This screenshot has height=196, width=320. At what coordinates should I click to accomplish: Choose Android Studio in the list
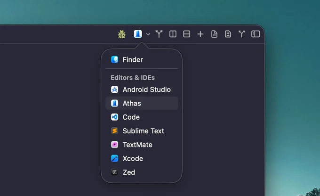click(142, 90)
